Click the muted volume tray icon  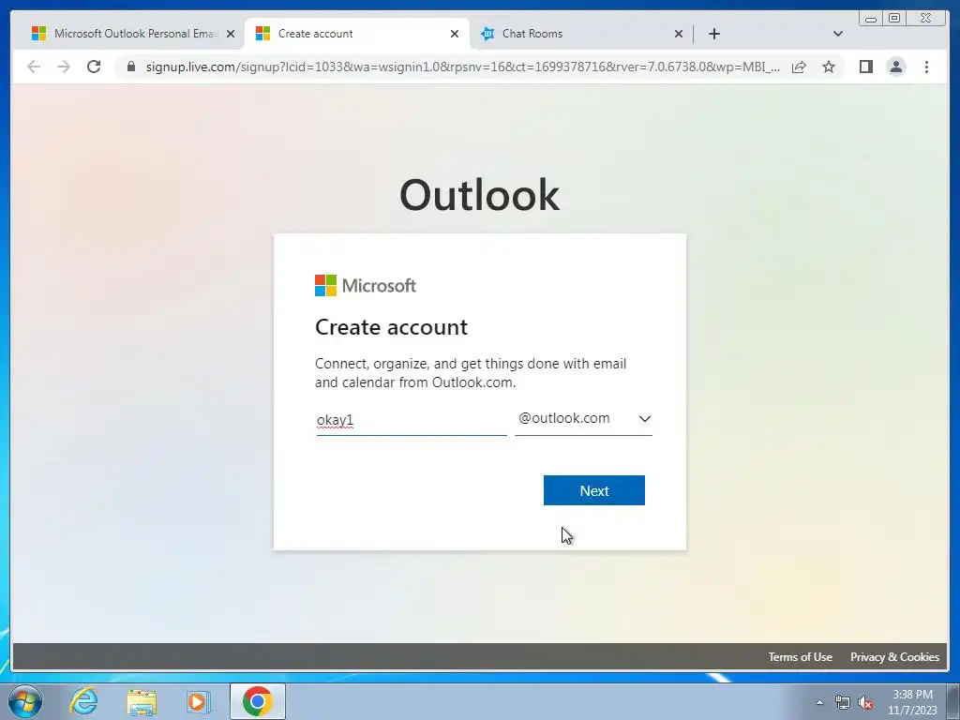[x=865, y=702]
